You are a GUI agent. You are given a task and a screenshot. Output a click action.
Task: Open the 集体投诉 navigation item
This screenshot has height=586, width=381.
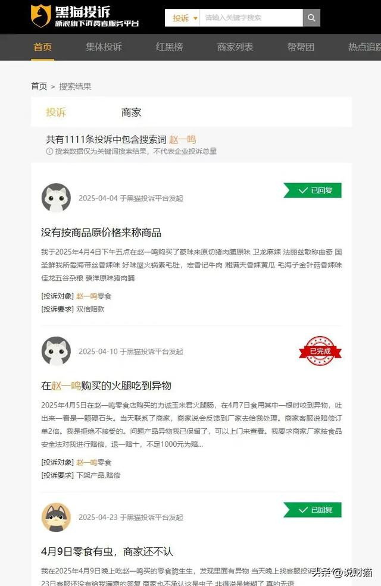[x=104, y=47]
